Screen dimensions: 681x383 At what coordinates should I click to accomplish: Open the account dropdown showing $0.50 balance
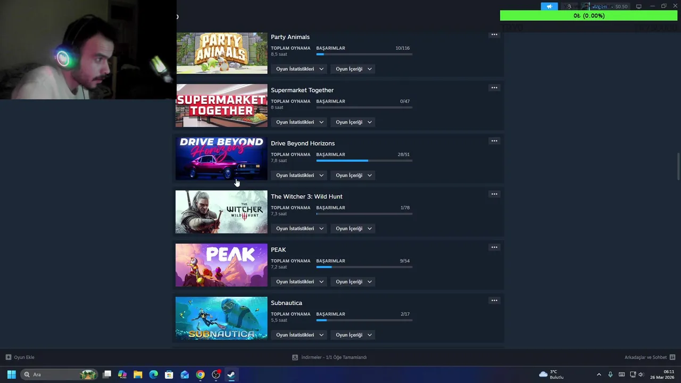(x=604, y=6)
